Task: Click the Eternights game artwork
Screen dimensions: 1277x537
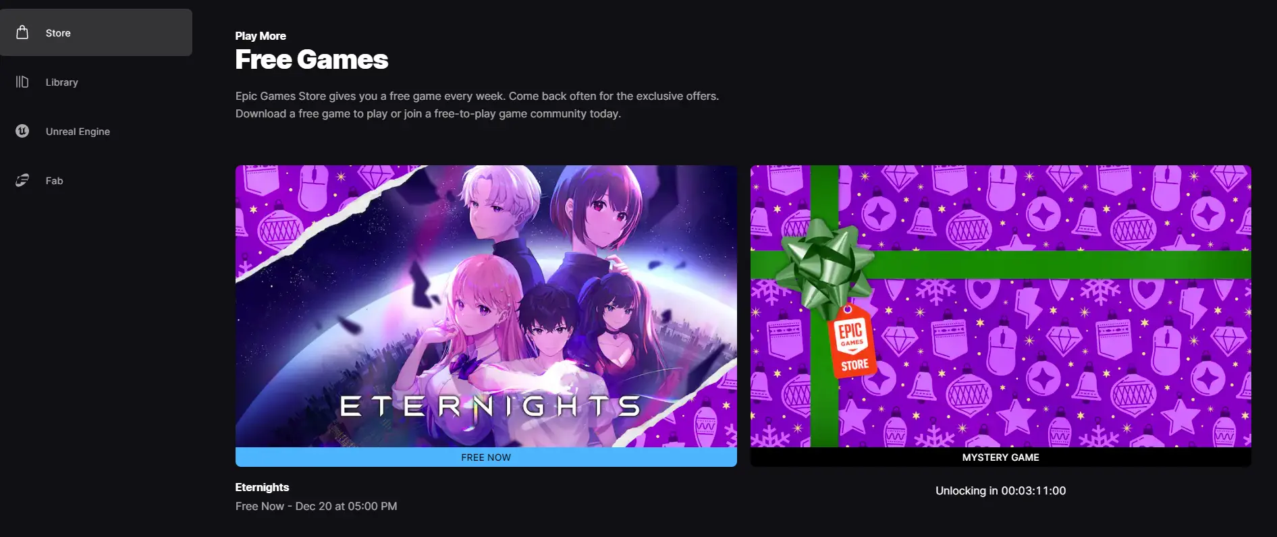Action: tap(486, 306)
